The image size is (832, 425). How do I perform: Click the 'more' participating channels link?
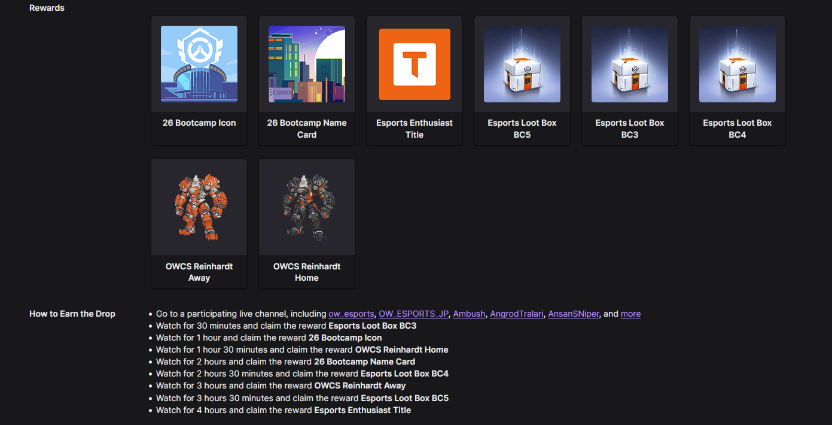point(630,314)
